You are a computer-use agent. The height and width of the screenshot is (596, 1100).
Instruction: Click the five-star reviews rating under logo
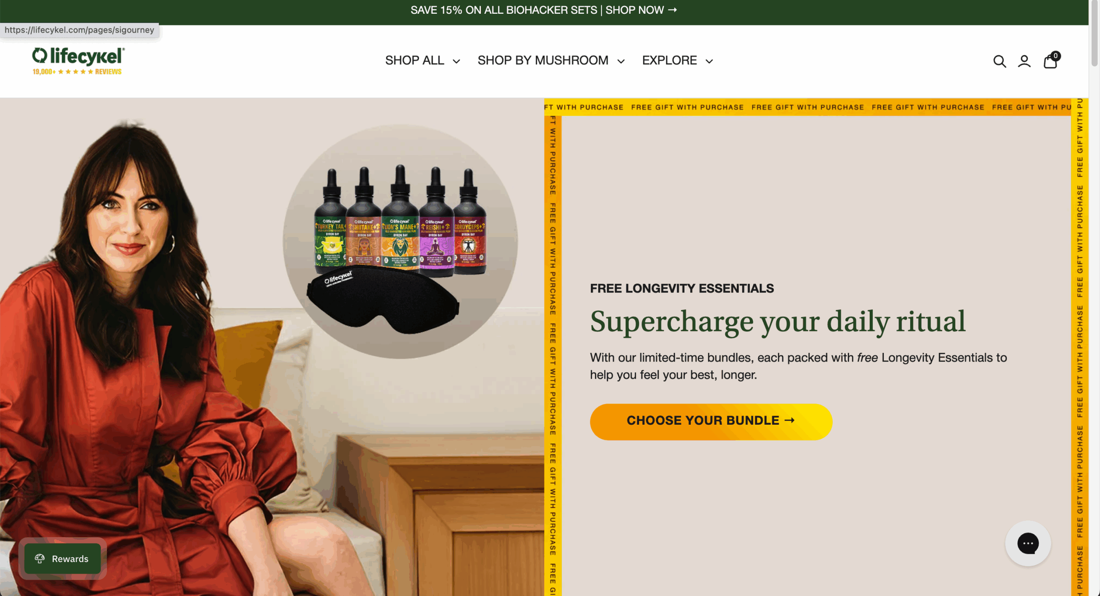pos(77,71)
